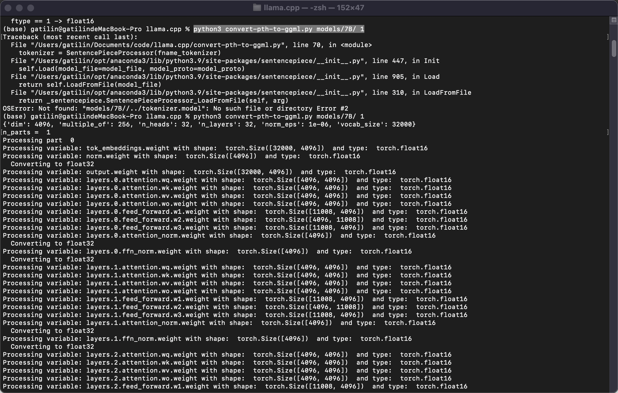The image size is (618, 393).
Task: Click the left mark bracket beside n_parts line
Action: pyautogui.click(x=2, y=132)
